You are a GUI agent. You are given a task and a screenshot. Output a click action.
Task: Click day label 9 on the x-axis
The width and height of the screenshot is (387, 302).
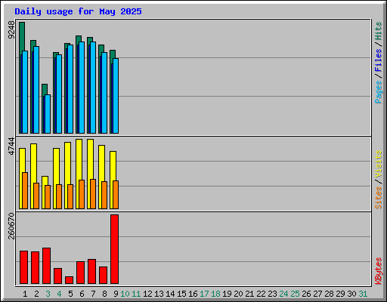click(x=116, y=294)
